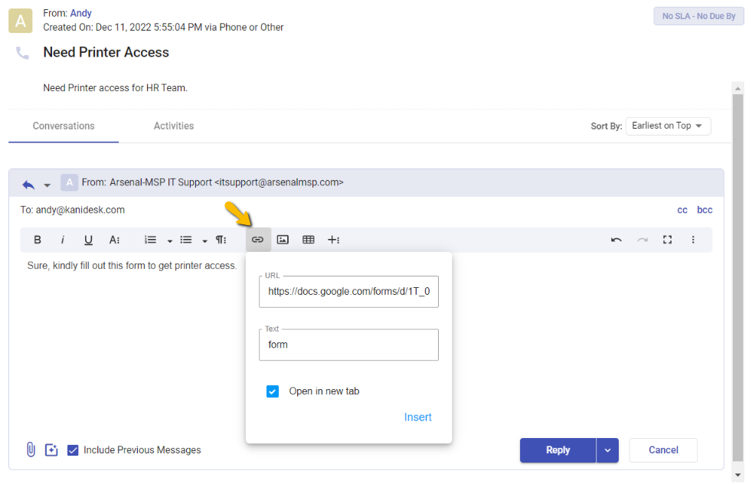
Task: Toggle bold formatting in the editor toolbar
Action: (x=38, y=240)
